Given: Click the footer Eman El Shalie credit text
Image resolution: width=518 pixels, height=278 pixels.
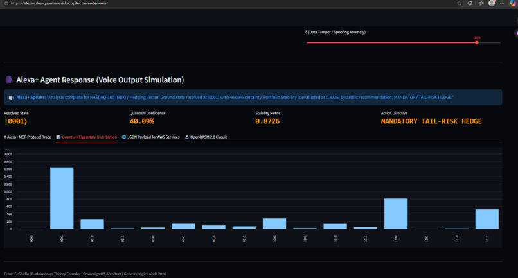Looking at the screenshot, I should (x=85, y=274).
